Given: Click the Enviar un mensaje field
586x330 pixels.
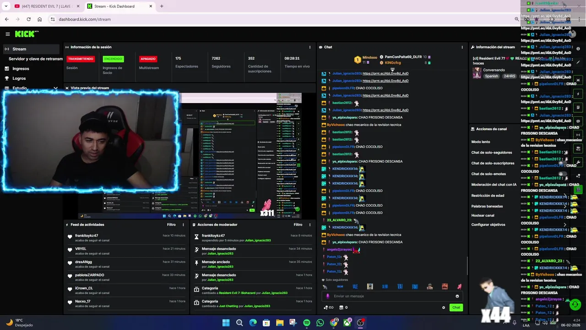Looking at the screenshot, I should coord(392,296).
